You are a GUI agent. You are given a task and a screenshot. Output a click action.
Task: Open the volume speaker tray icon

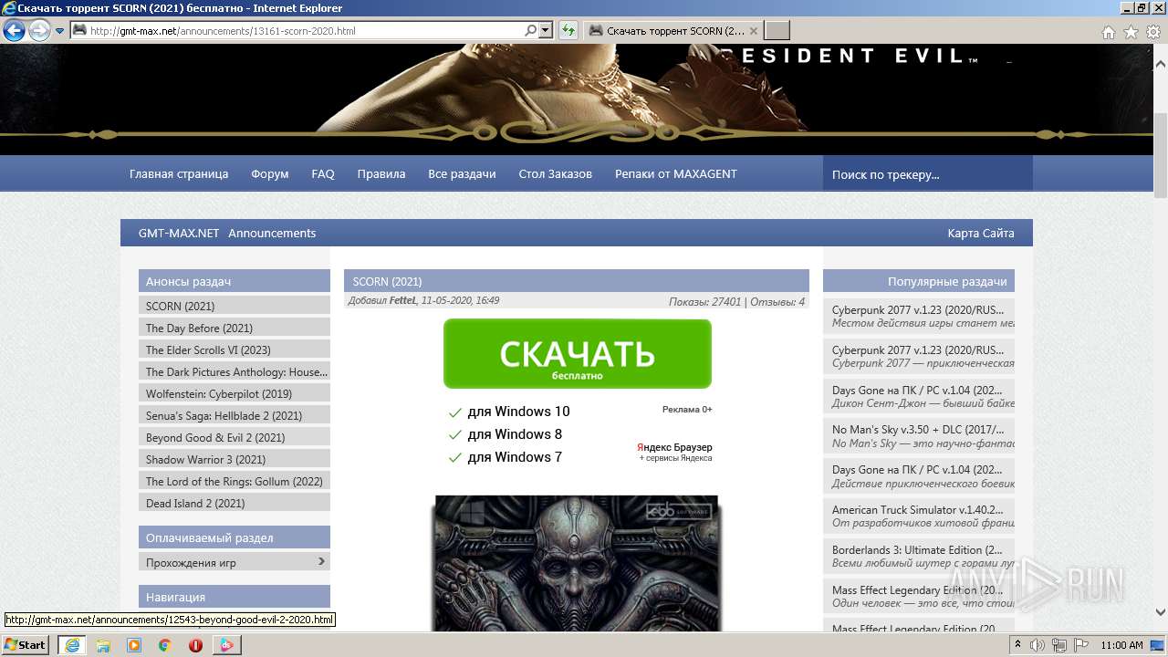coord(1038,645)
